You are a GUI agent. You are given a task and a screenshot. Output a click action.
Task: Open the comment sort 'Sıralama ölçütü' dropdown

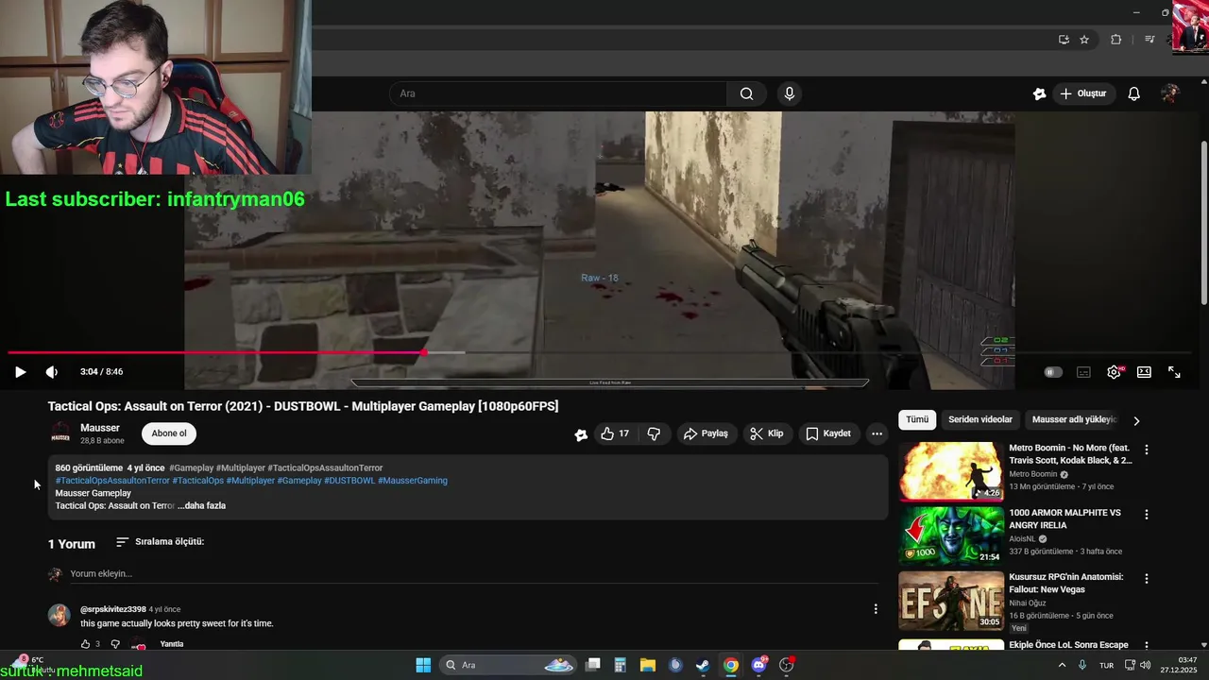160,542
